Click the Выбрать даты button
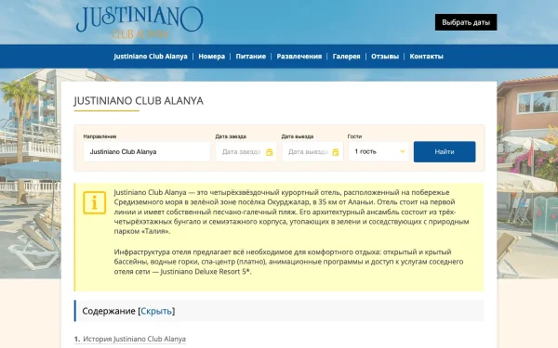This screenshot has height=348, width=558. click(x=466, y=22)
